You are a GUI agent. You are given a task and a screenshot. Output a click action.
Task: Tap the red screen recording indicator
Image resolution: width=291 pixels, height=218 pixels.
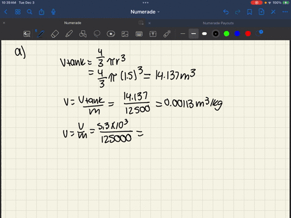(256, 2)
